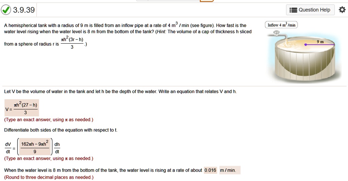Click the Differentiate both sides instruction text
The width and height of the screenshot is (348, 181).
61,130
